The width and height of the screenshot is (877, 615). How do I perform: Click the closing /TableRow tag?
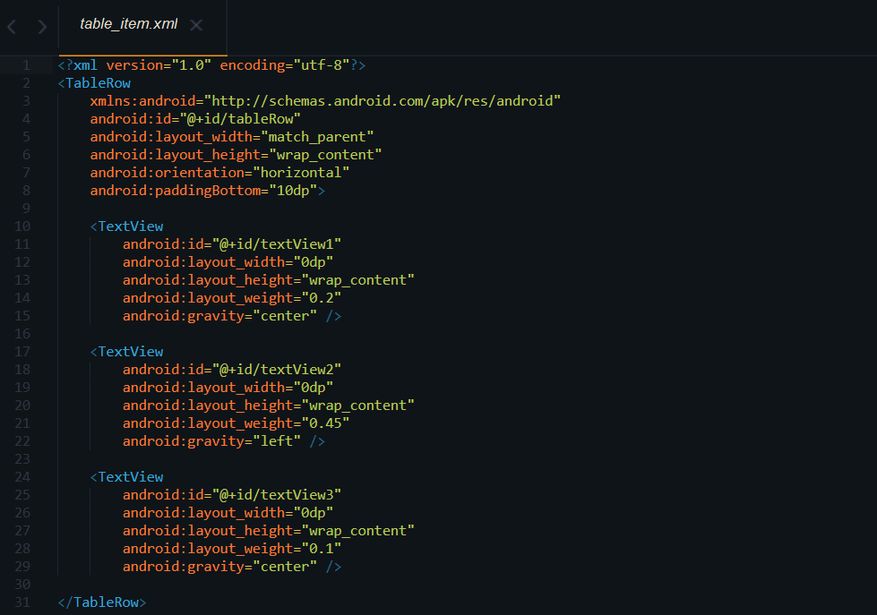[x=102, y=602]
